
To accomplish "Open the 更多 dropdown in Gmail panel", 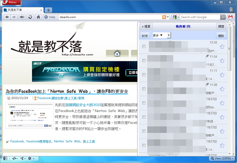I will point(161,36).
